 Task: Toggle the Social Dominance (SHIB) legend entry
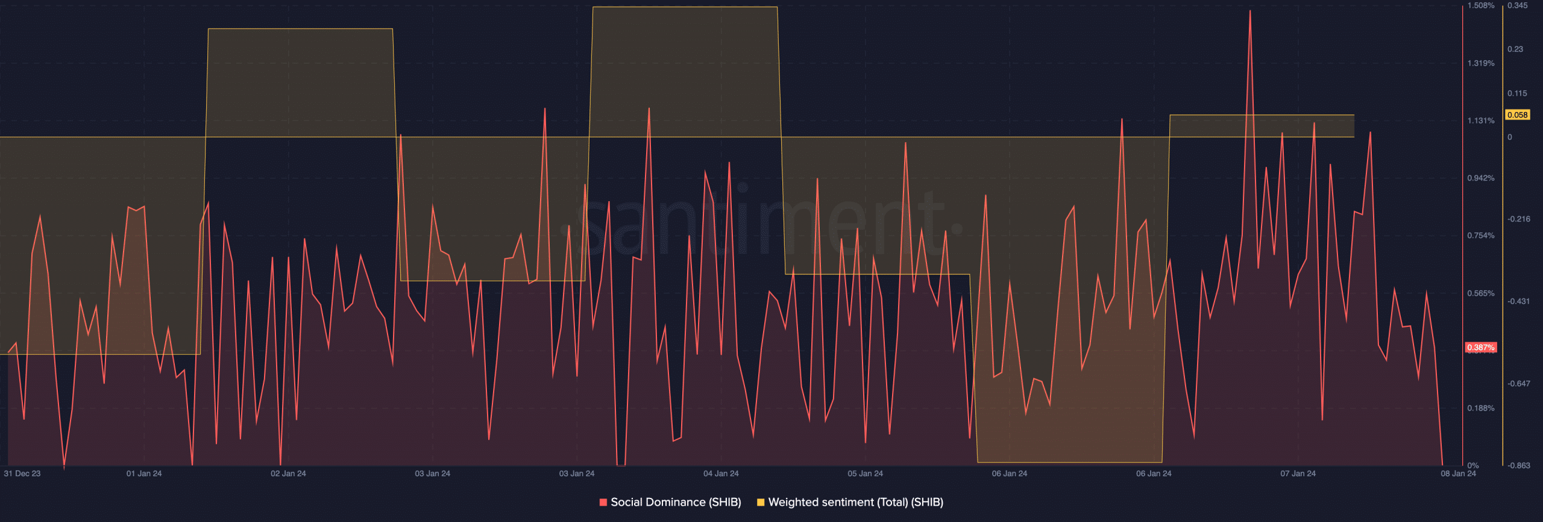point(670,502)
